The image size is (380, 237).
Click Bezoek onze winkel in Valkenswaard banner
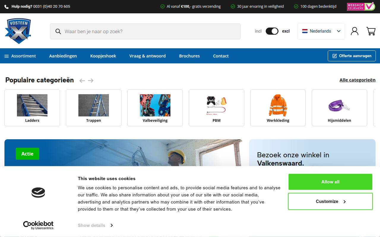(312, 153)
